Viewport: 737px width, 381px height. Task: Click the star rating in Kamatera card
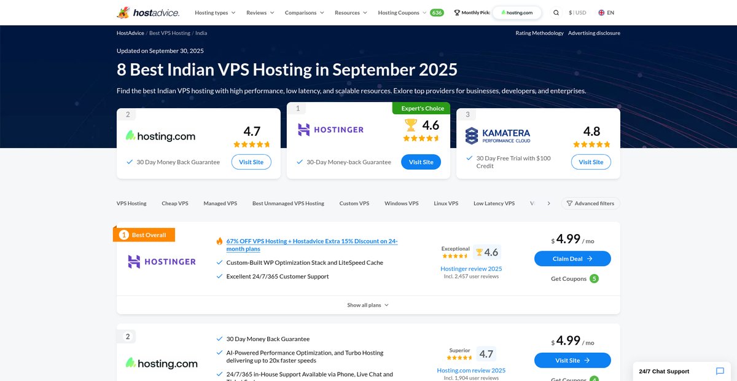(591, 144)
